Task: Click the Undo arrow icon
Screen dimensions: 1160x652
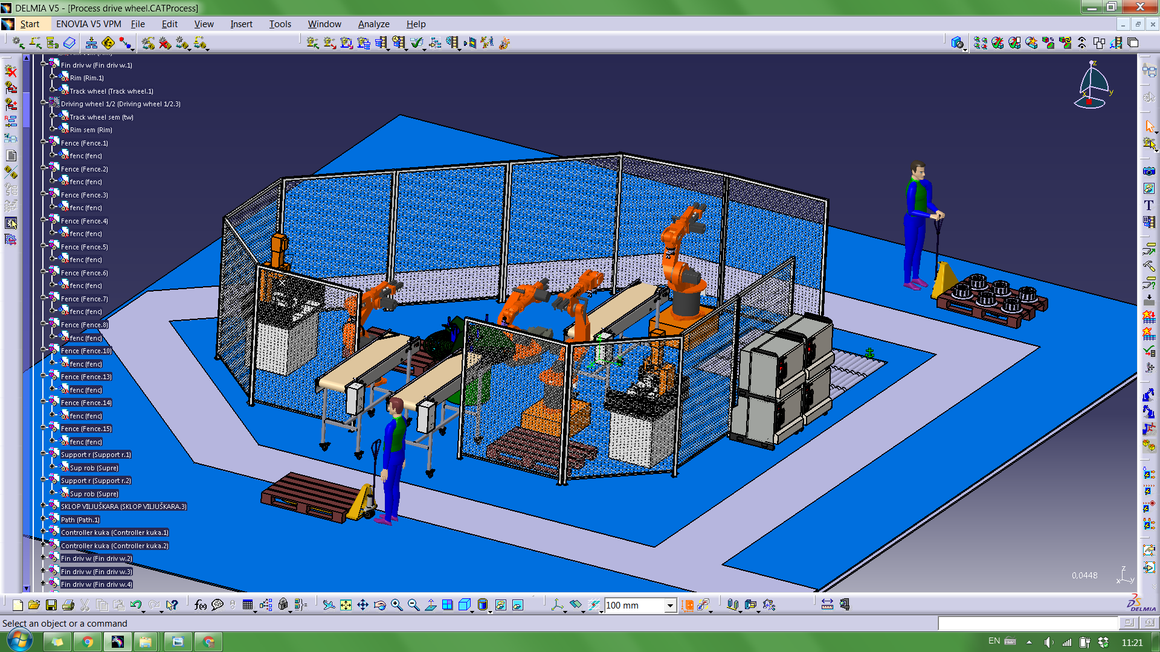Action: click(136, 605)
